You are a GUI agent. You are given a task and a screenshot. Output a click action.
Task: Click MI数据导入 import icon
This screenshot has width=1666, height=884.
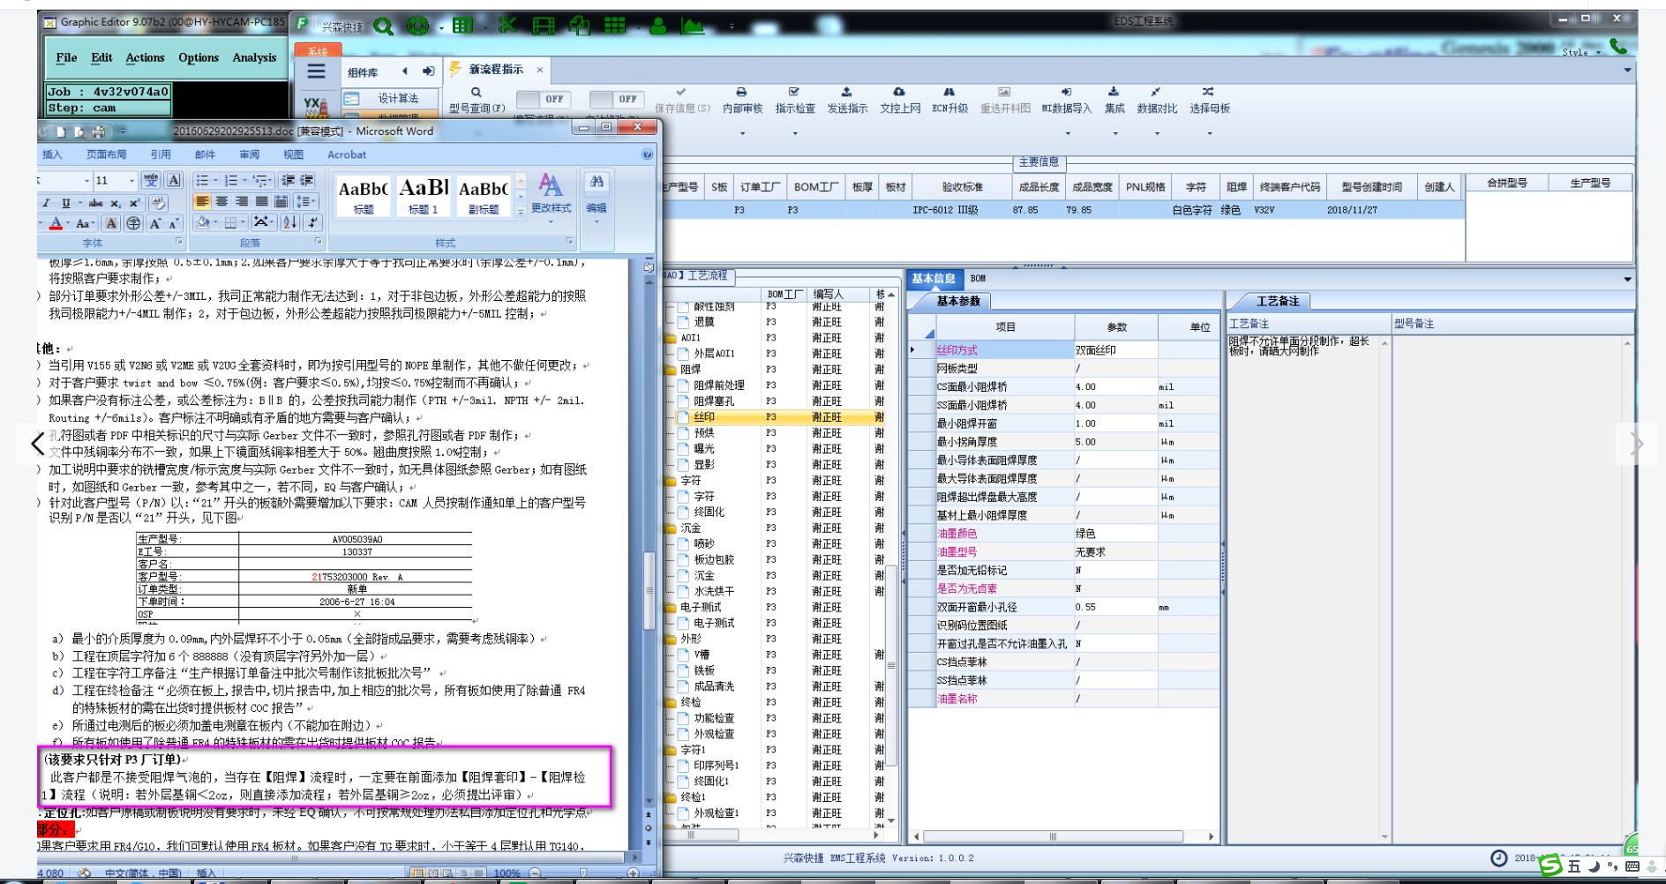[x=1066, y=92]
